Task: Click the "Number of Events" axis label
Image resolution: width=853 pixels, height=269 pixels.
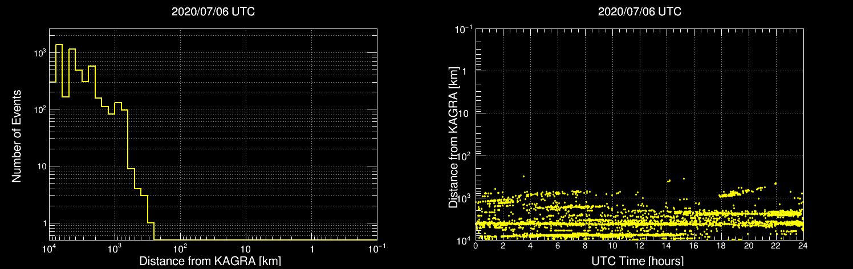Action: [x=17, y=135]
